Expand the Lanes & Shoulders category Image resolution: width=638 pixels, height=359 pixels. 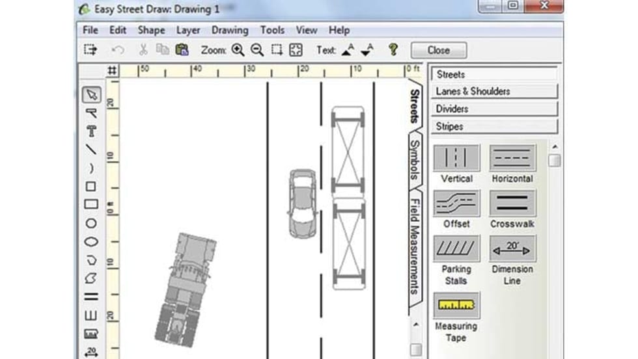pyautogui.click(x=493, y=92)
